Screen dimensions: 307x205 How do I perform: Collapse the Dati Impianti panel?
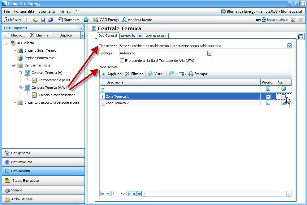pyautogui.click(x=81, y=28)
